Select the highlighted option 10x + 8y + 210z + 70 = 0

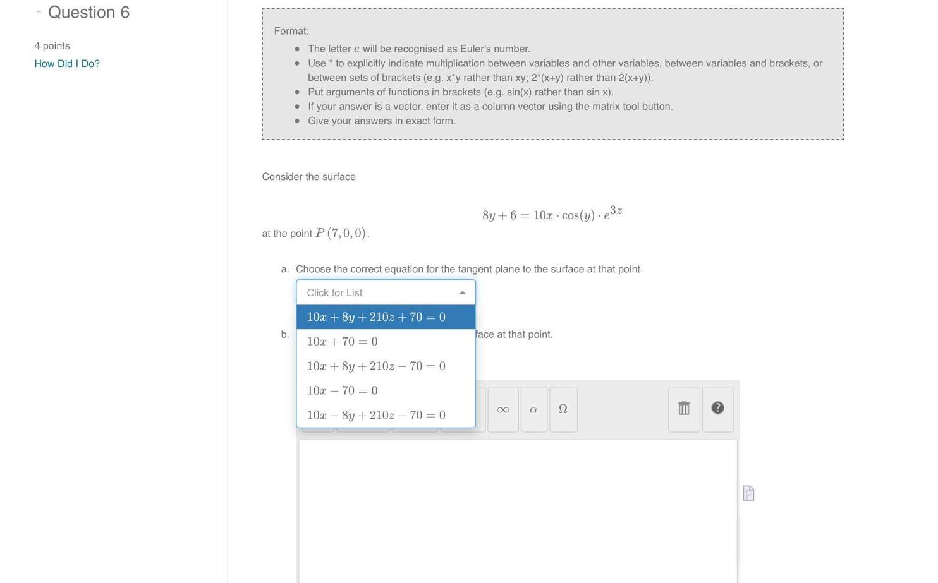(x=375, y=316)
